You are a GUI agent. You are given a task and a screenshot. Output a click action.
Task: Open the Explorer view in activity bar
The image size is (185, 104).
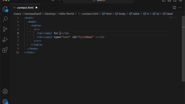5,9
